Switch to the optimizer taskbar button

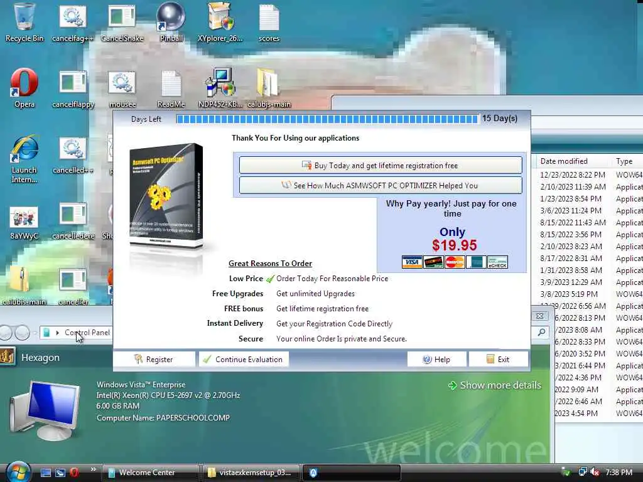tap(350, 473)
